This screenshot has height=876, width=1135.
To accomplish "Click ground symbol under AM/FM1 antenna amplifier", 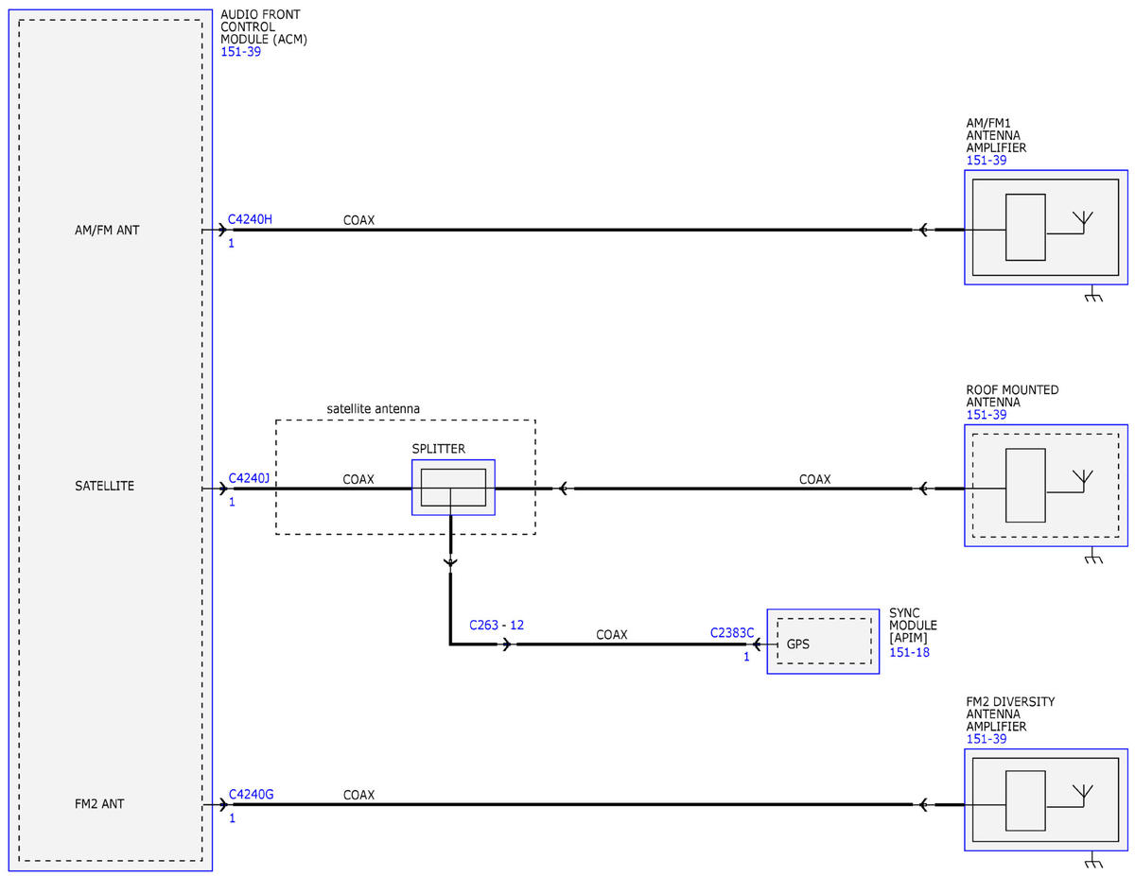I will (1093, 298).
